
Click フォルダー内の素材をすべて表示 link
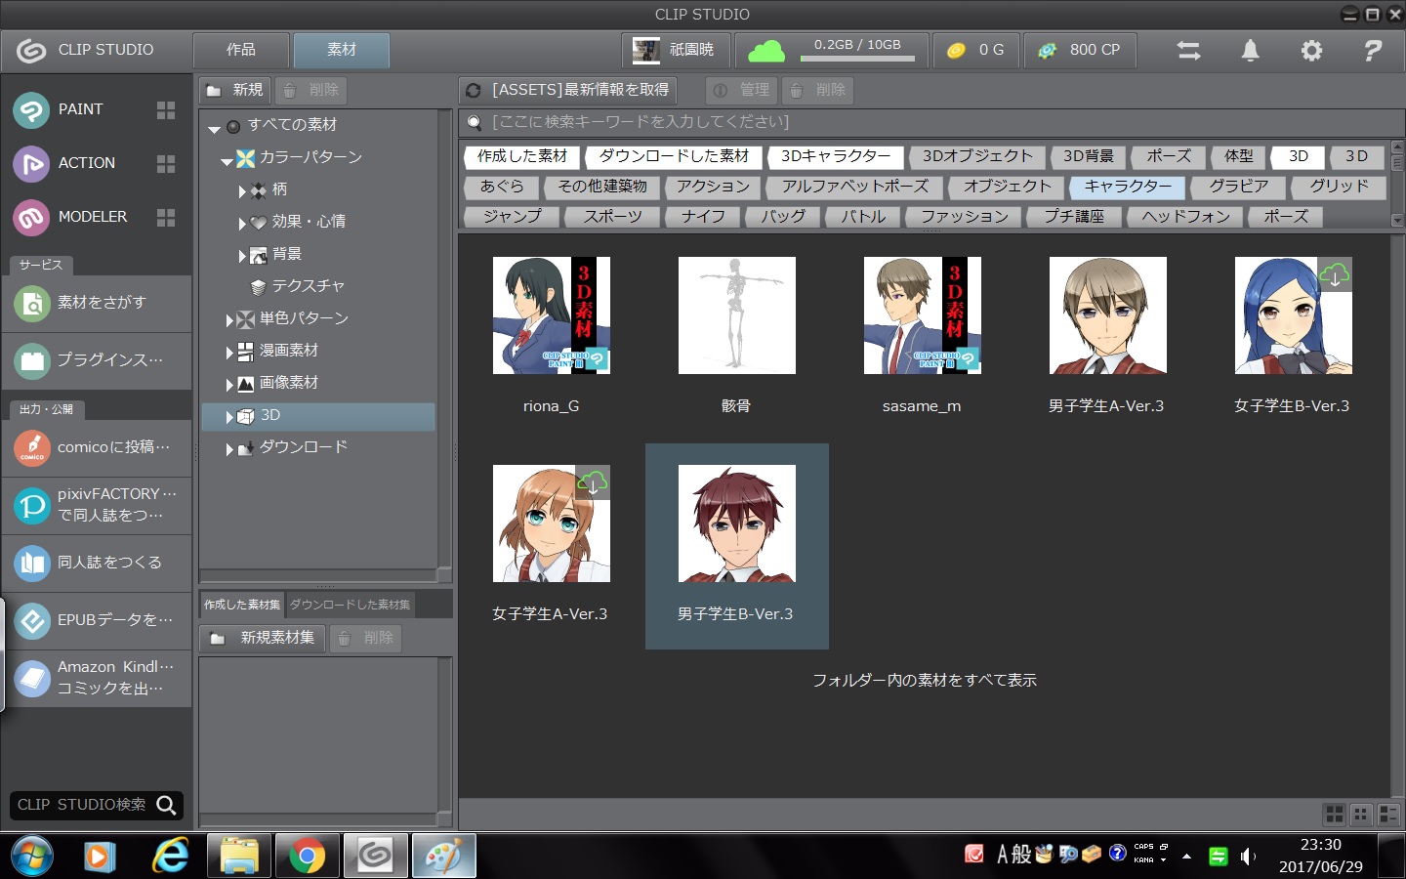[x=925, y=681]
